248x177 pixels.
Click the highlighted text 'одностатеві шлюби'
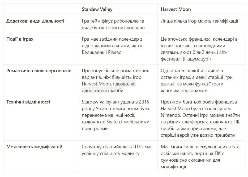click(x=102, y=91)
